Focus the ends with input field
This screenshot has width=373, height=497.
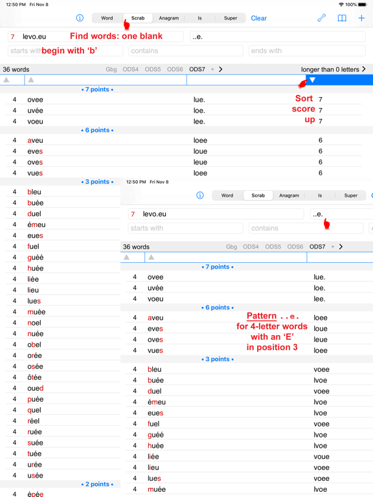[x=307, y=50]
